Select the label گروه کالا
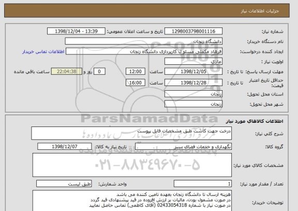Viewport: 298px width, 211px height. [274, 147]
